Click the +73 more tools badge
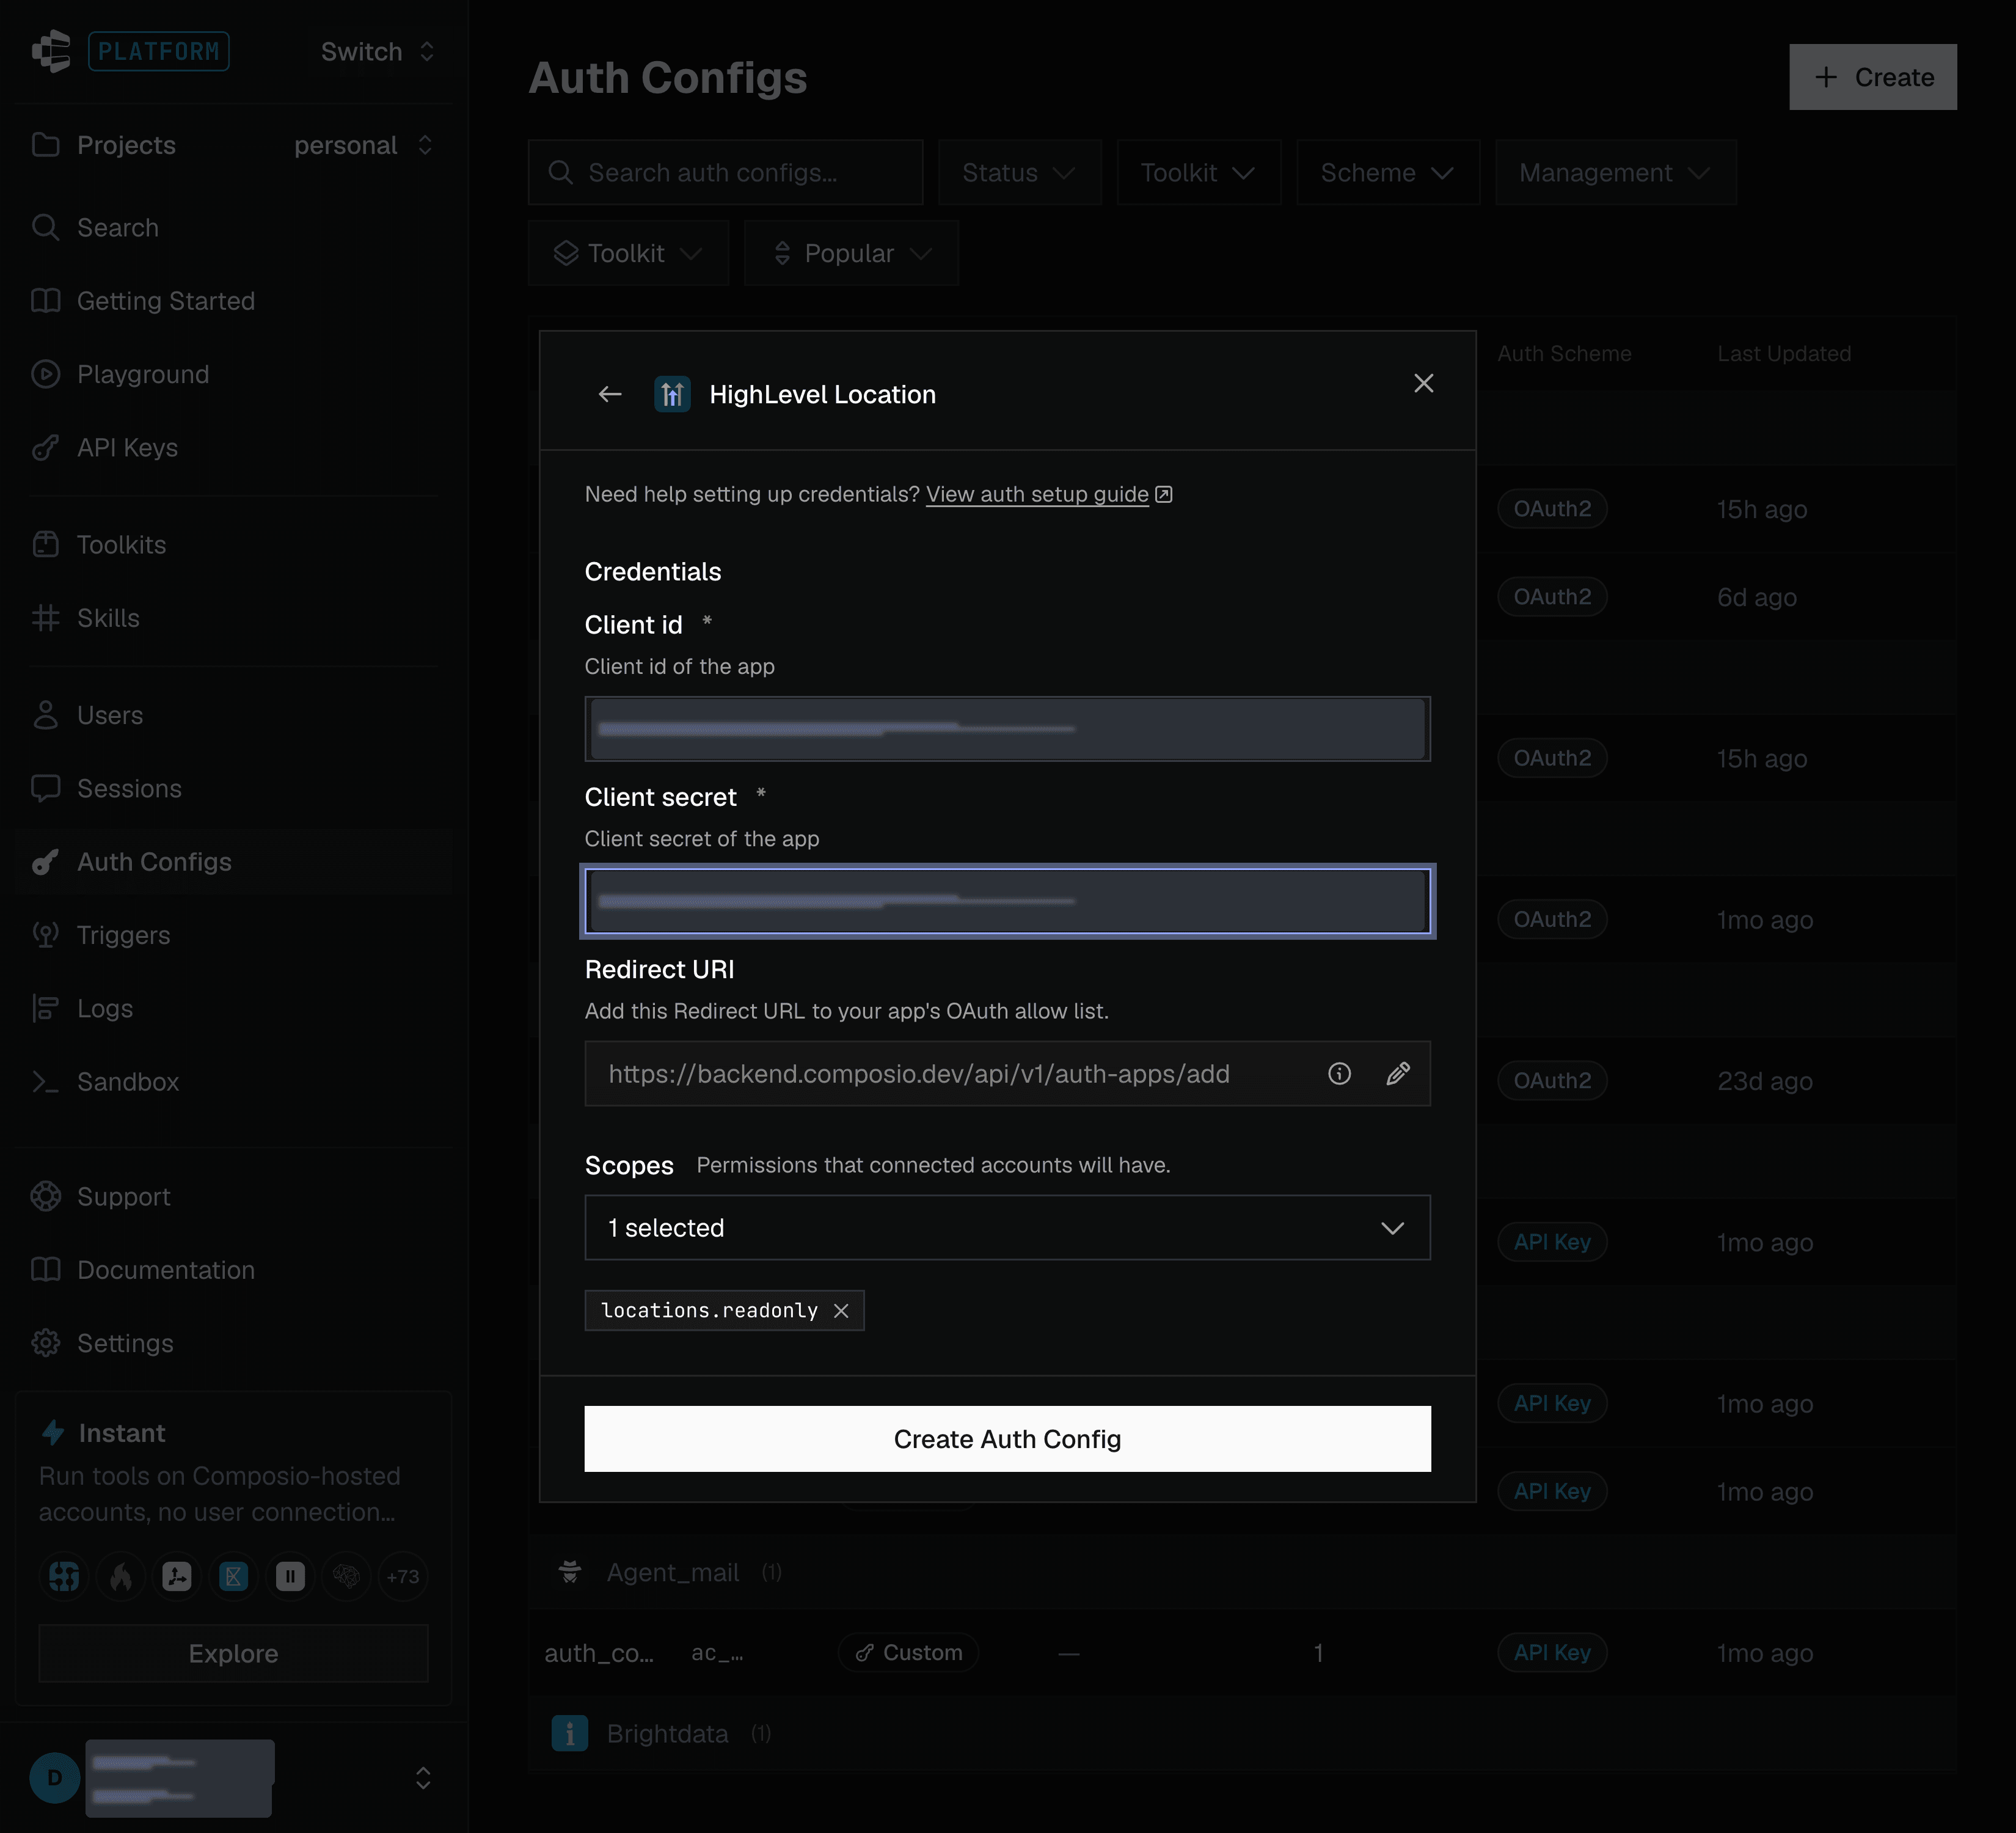 tap(403, 1576)
